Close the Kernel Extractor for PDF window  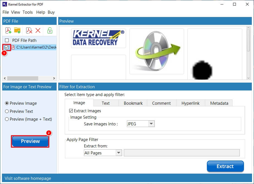(x=247, y=4)
